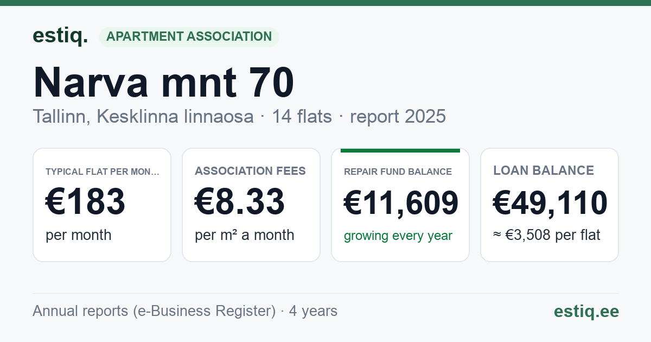Click the €11,609 value
The image size is (651, 342).
pyautogui.click(x=401, y=204)
